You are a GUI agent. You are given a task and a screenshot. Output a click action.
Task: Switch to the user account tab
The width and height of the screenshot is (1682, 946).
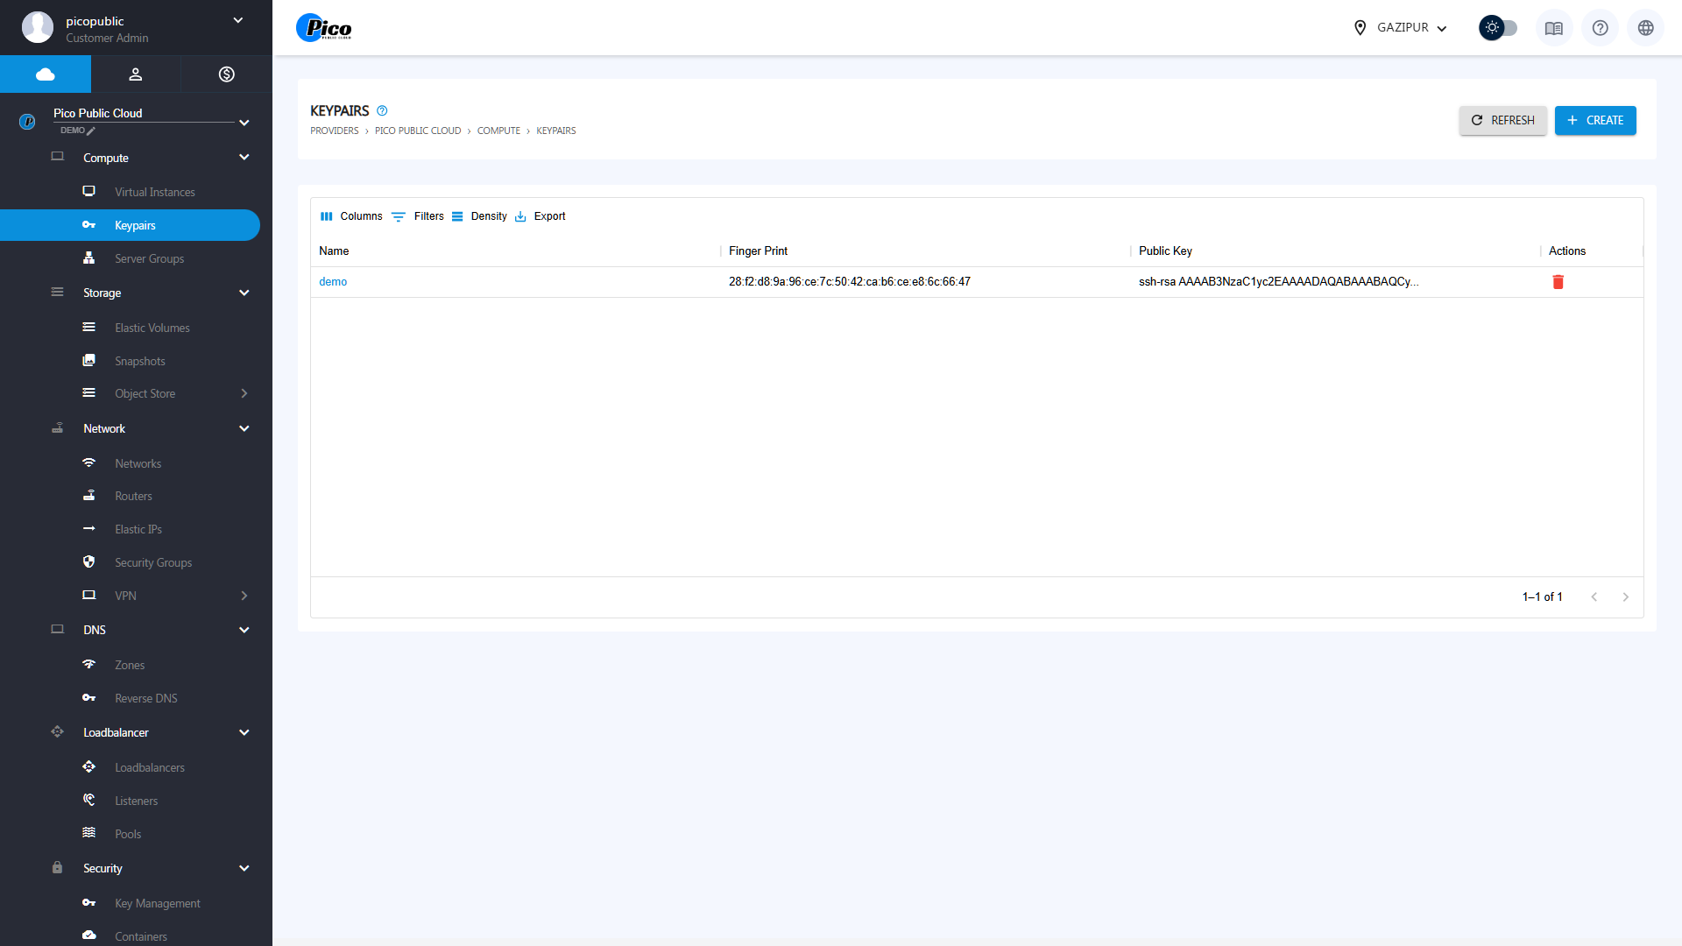point(136,74)
